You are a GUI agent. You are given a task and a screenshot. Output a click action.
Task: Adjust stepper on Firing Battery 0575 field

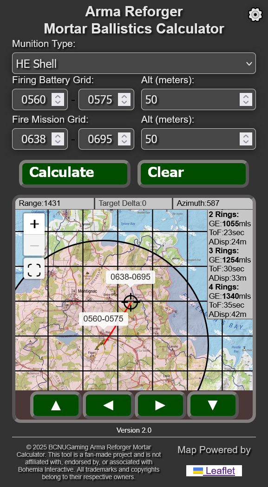click(124, 99)
